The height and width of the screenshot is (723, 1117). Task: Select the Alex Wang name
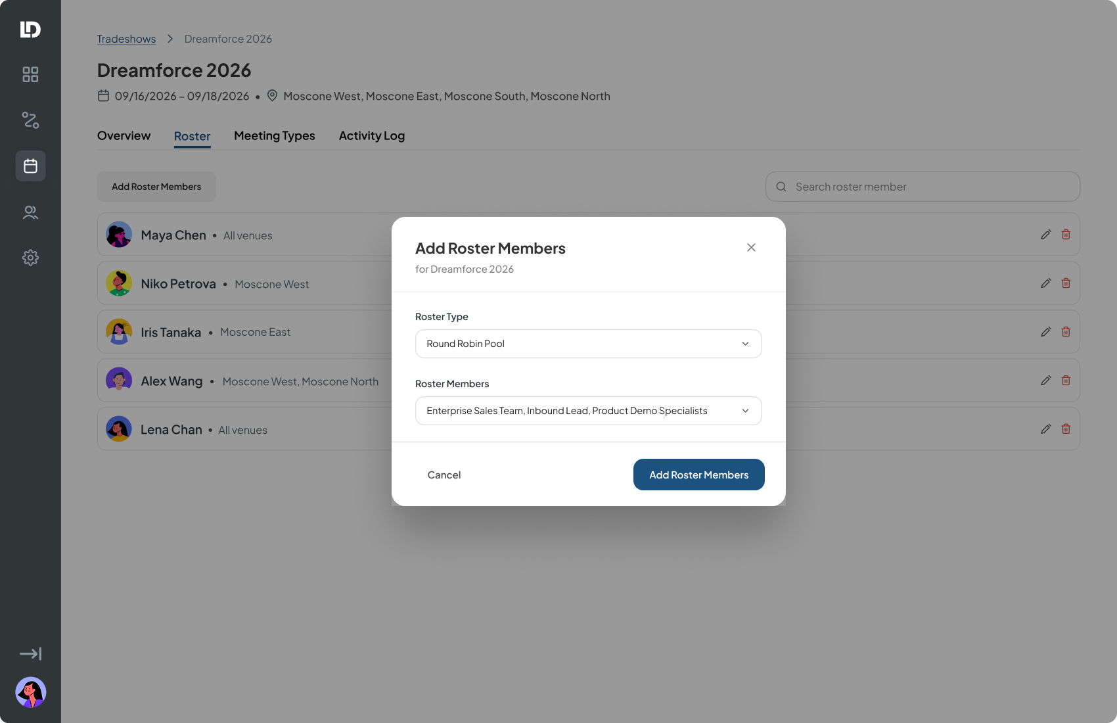click(171, 381)
